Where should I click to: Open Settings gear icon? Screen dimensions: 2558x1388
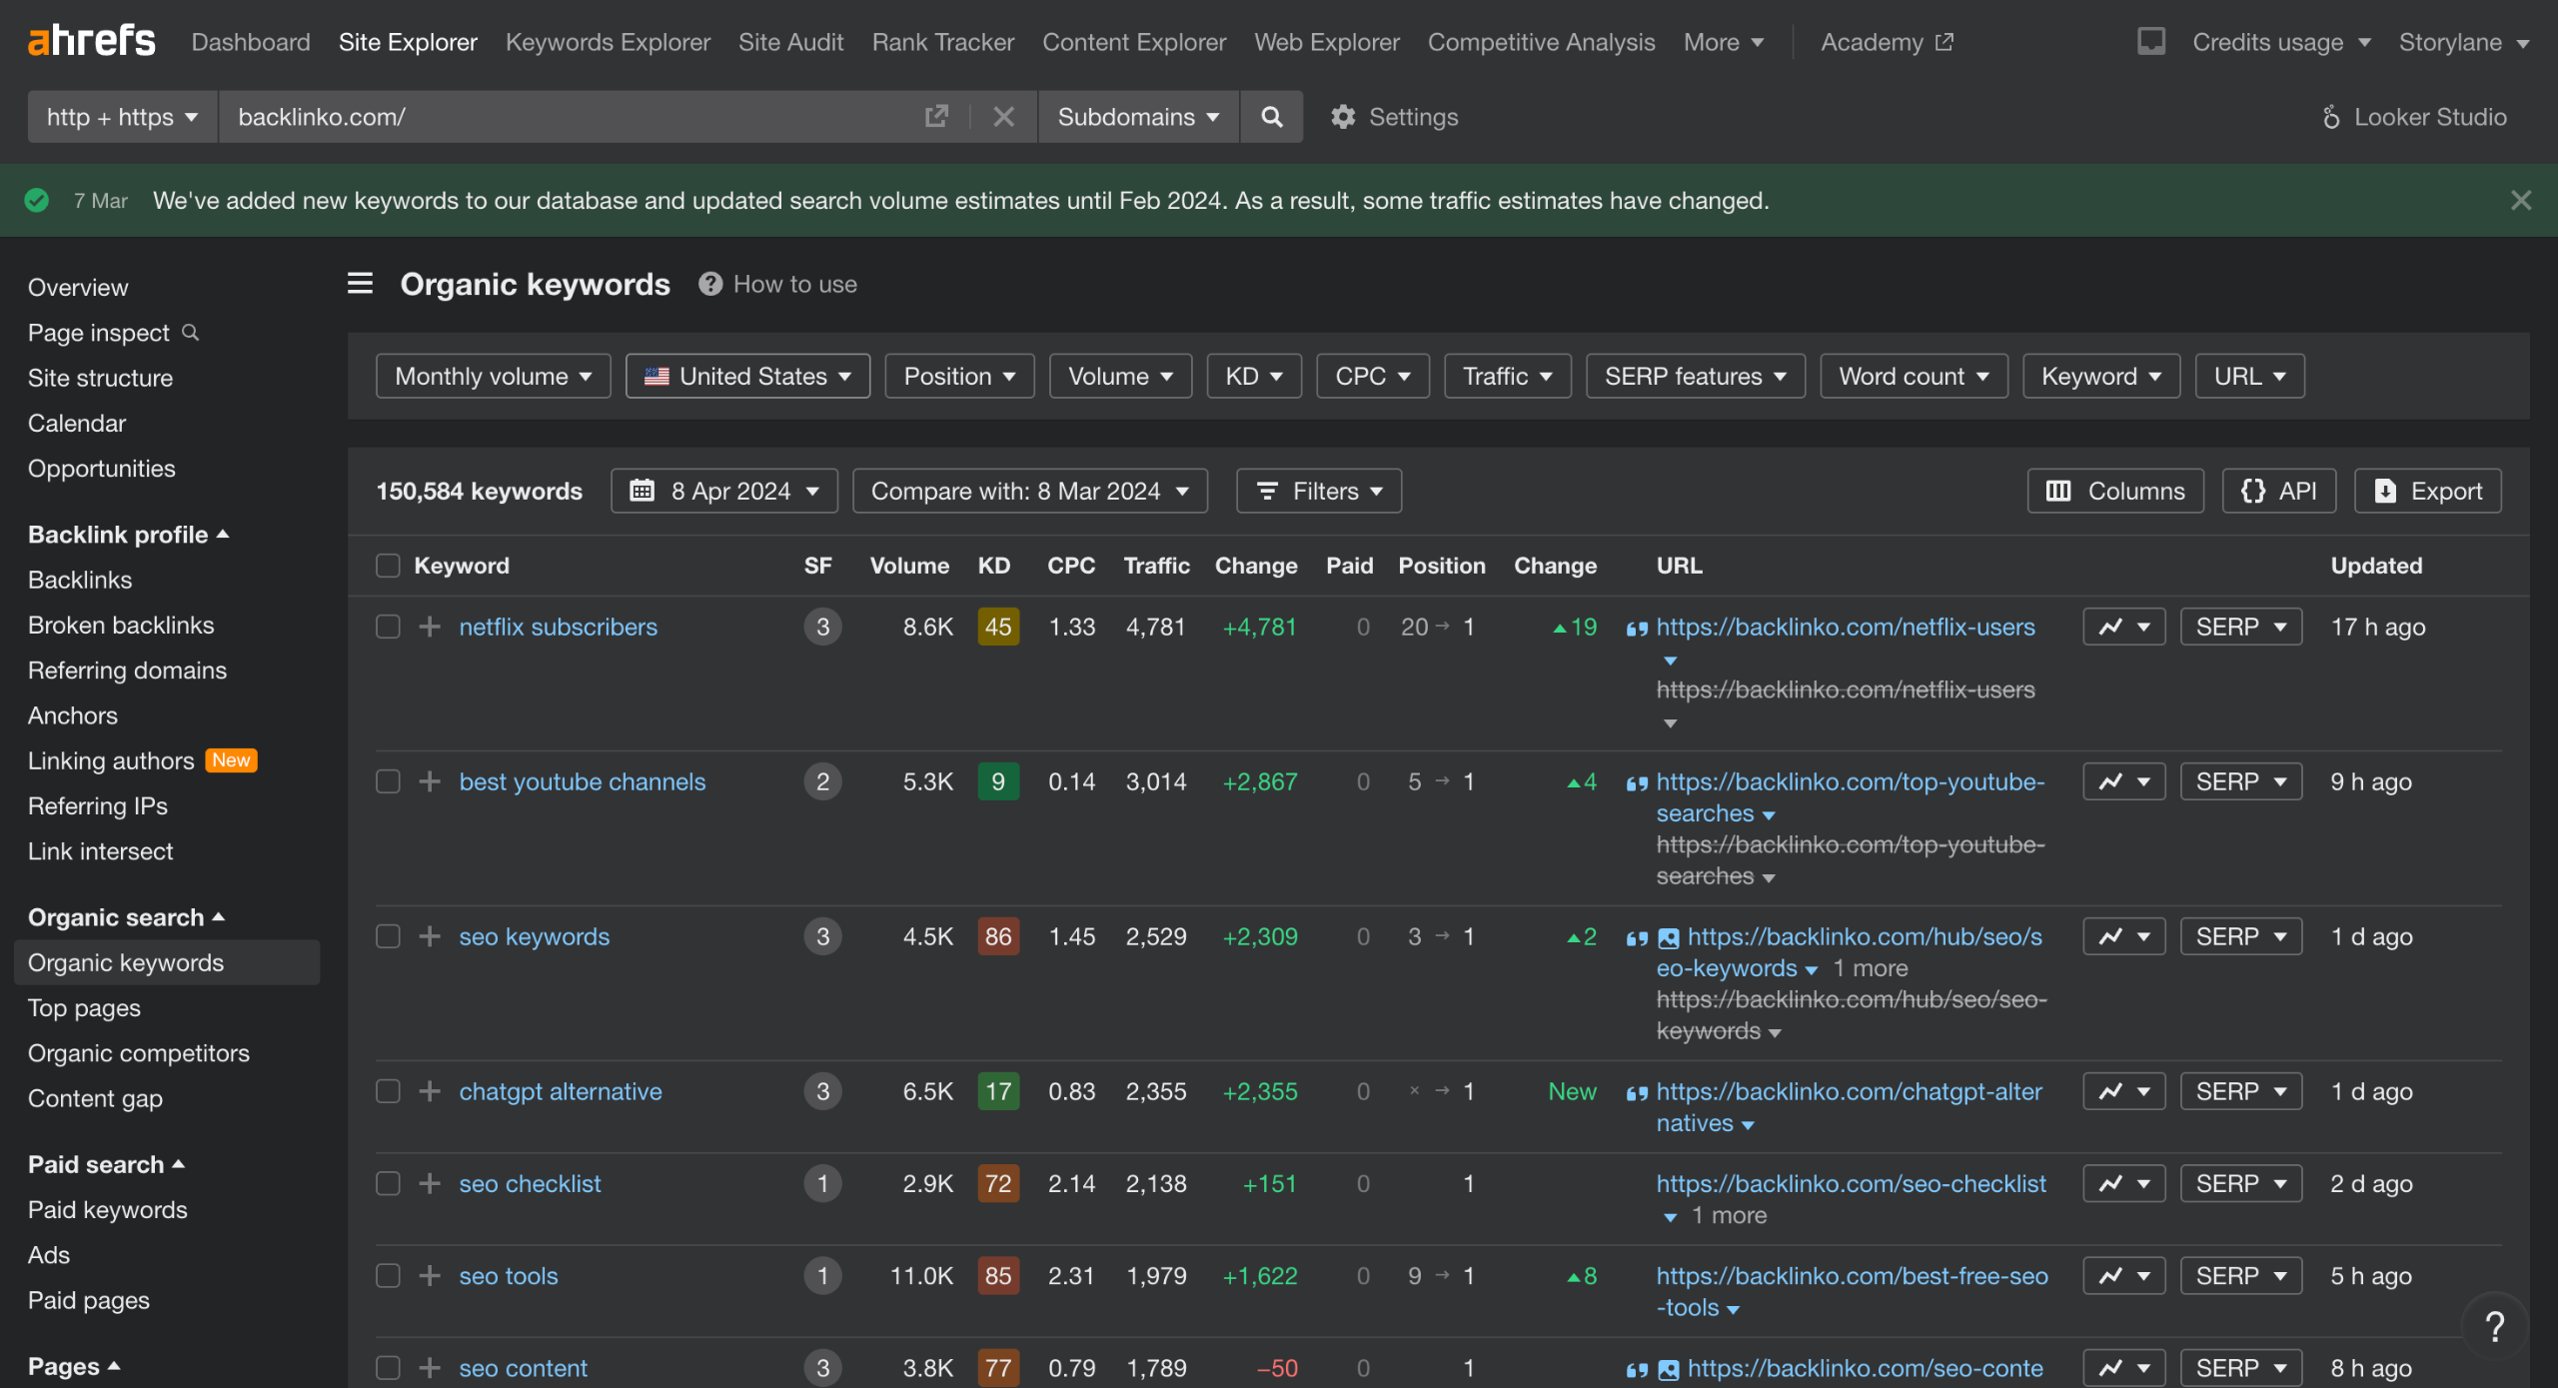coord(1343,117)
